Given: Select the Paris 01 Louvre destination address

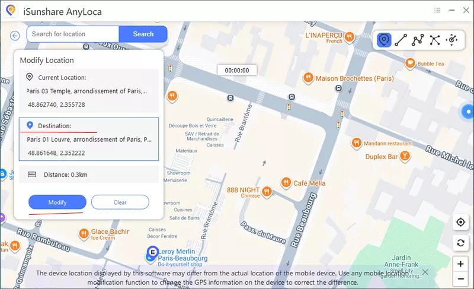Looking at the screenshot, I should pos(89,139).
